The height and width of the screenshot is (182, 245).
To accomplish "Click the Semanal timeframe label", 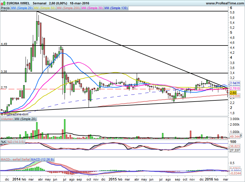I will 40,3.
